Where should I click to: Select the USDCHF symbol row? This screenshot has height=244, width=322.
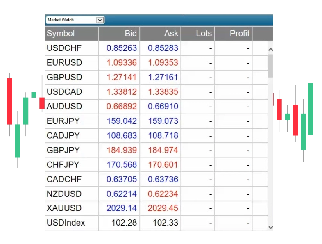pos(64,48)
